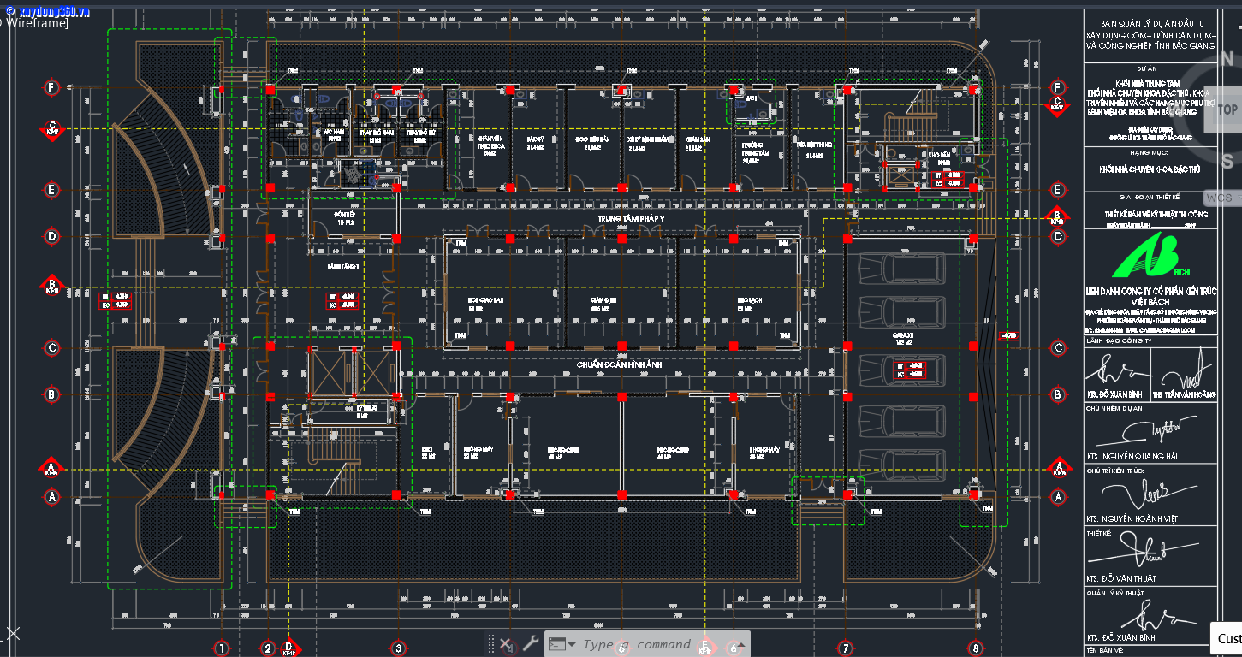Click the UCS icon at the bottom-left corner
1242x657 pixels.
(x=12, y=633)
